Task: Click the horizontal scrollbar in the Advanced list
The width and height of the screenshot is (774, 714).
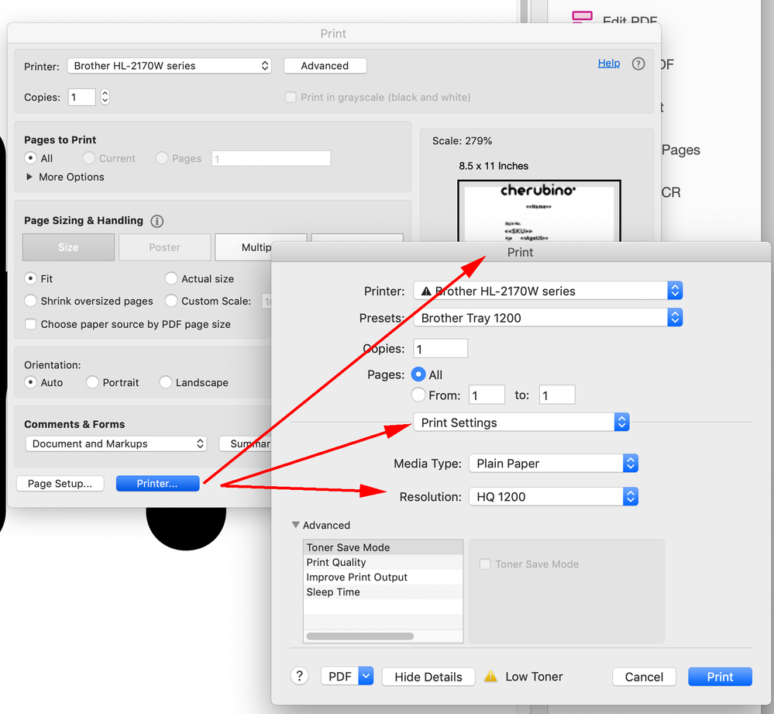Action: (x=359, y=636)
